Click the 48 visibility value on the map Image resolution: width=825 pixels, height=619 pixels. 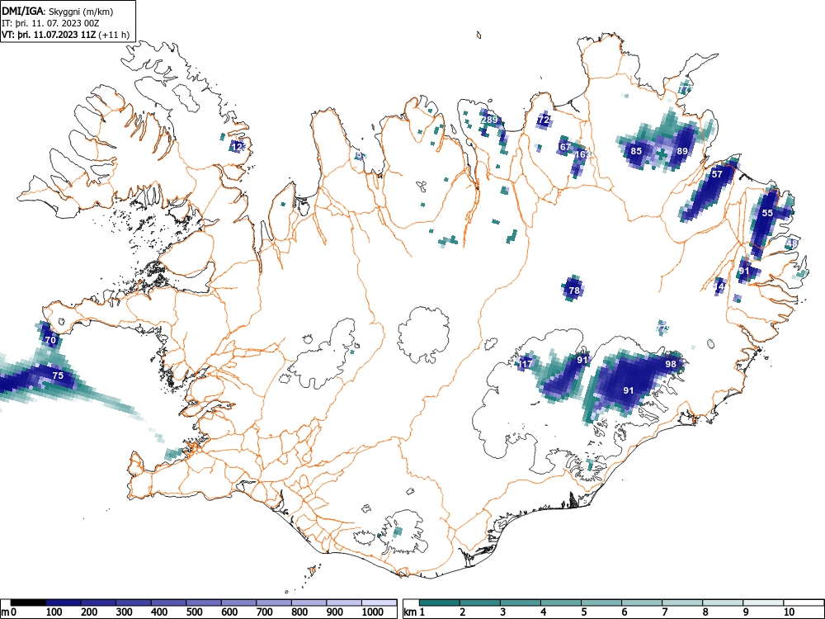(792, 243)
